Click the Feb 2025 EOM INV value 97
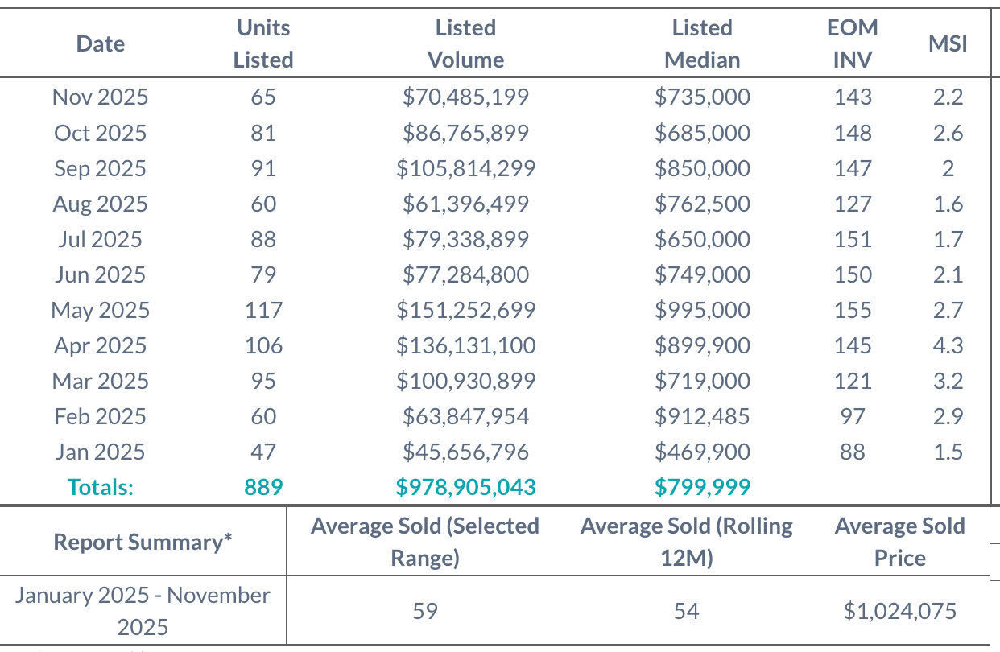This screenshot has height=652, width=1000. (853, 416)
